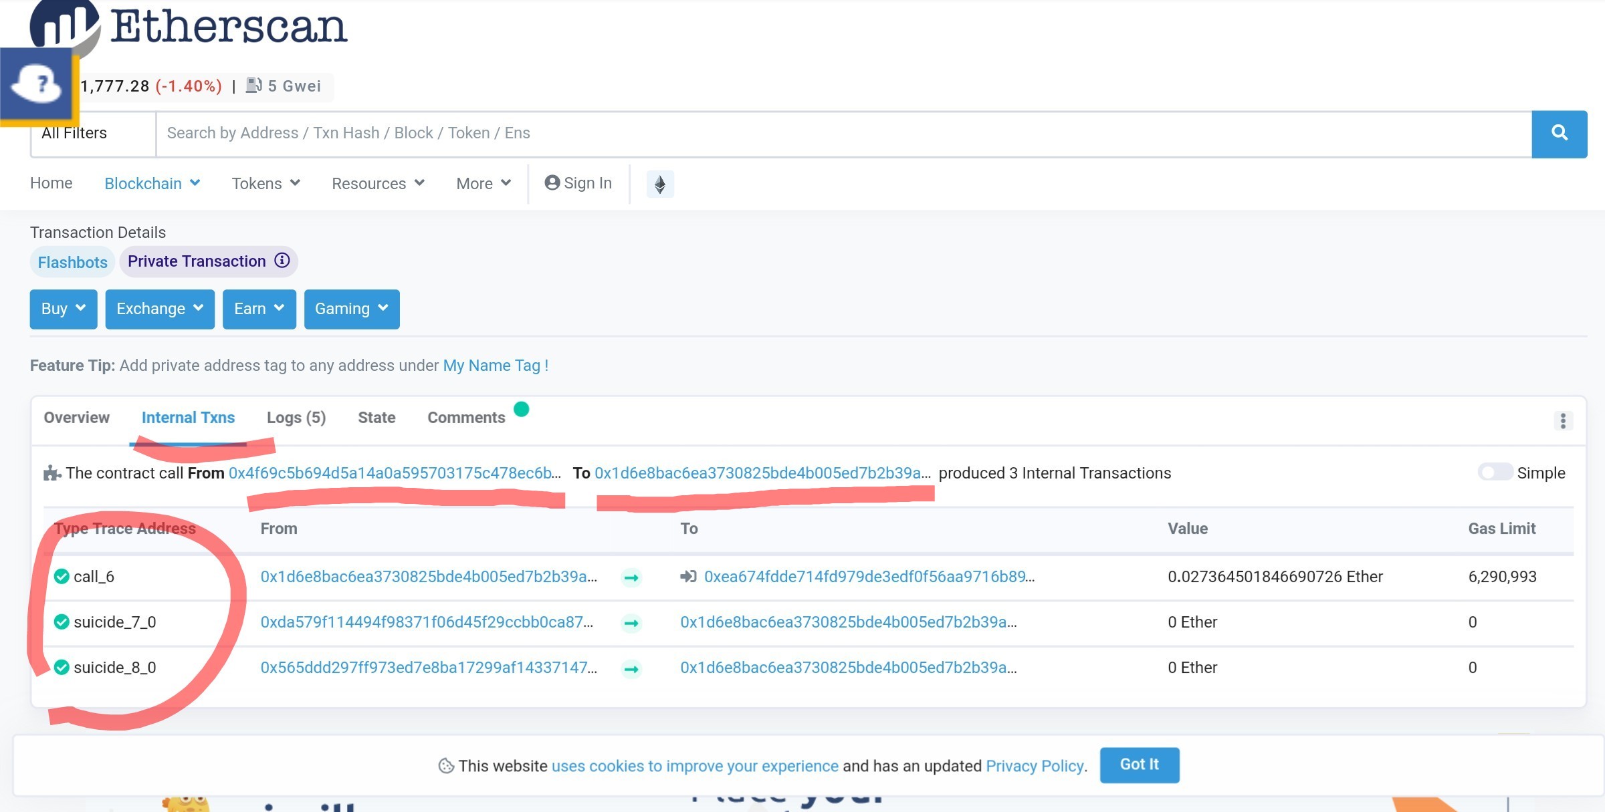The image size is (1605, 812).
Task: Toggle the Simple view switch
Action: point(1495,472)
